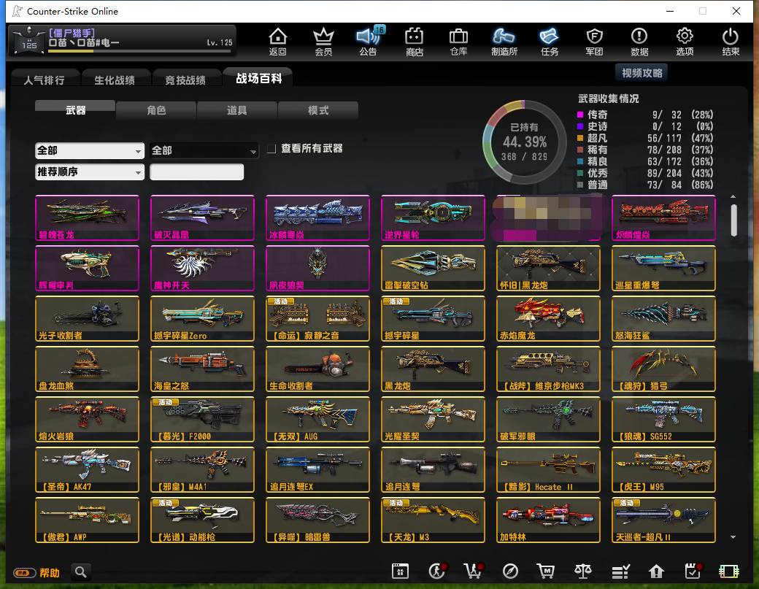
Task: Click the weapon list scrollbar thumb
Action: pos(734,220)
